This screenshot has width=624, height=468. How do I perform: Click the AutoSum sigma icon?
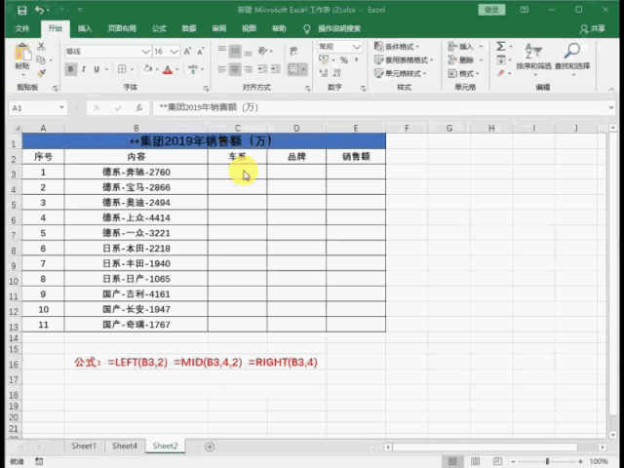click(500, 47)
